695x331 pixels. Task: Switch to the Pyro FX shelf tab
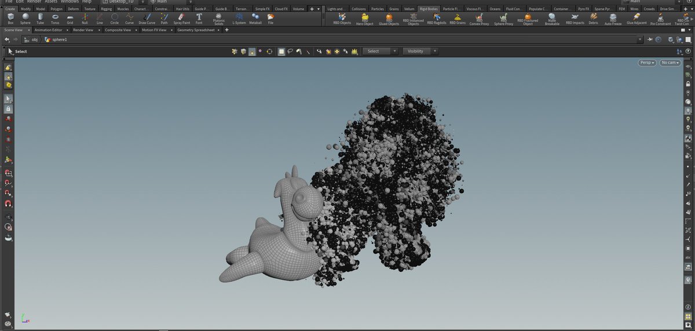(x=584, y=9)
